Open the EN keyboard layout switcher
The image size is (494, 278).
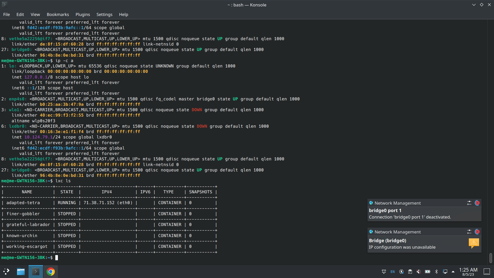click(x=392, y=271)
